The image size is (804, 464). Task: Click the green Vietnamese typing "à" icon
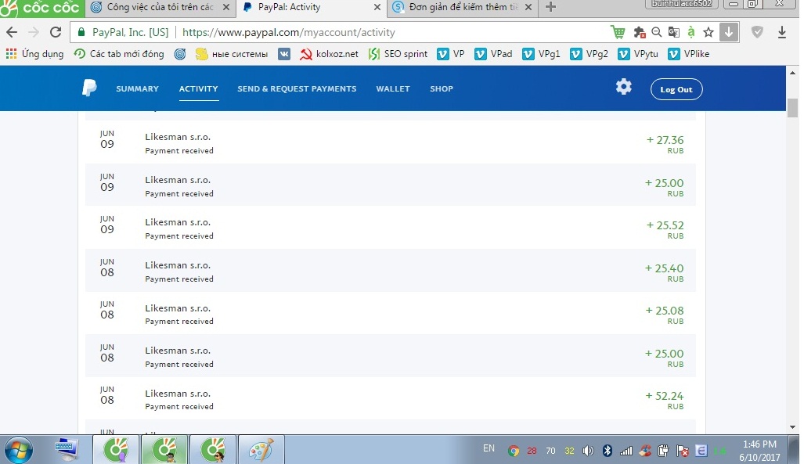(691, 32)
